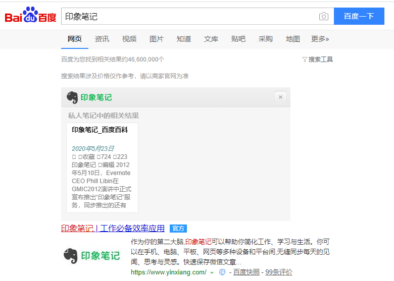Switch to the 资讯 tab
The height and width of the screenshot is (281, 394).
(102, 39)
